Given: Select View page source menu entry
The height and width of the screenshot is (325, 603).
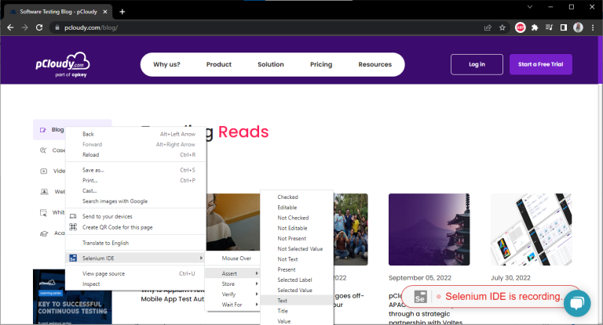Looking at the screenshot, I should click(104, 273).
